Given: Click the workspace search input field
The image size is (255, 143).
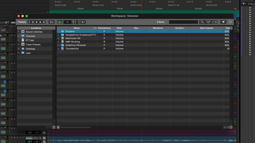Looking at the screenshot, I should 183,22.
